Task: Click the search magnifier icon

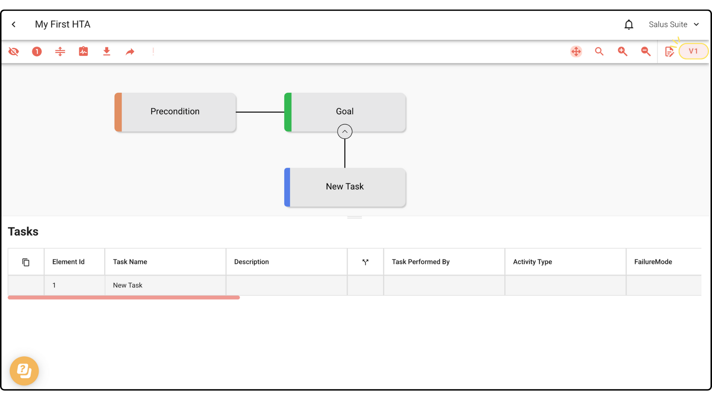Action: 599,51
